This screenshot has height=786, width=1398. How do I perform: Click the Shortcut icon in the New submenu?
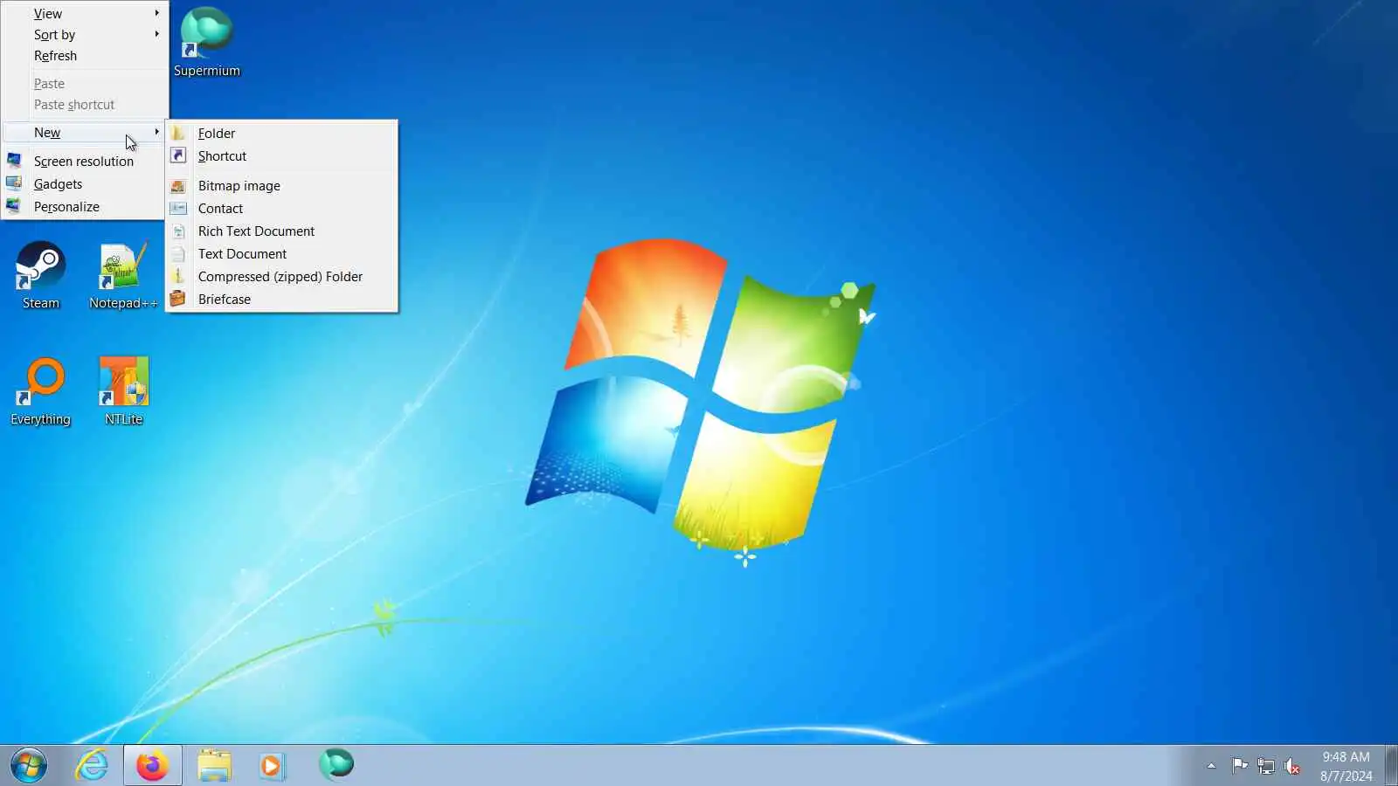click(178, 155)
